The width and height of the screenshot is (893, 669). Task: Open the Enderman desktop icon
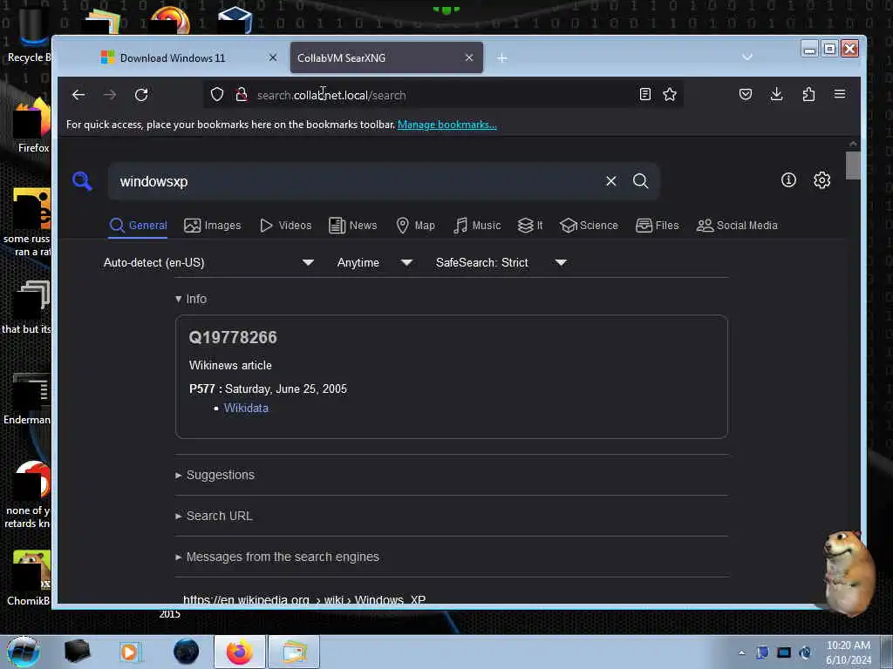[x=27, y=399]
